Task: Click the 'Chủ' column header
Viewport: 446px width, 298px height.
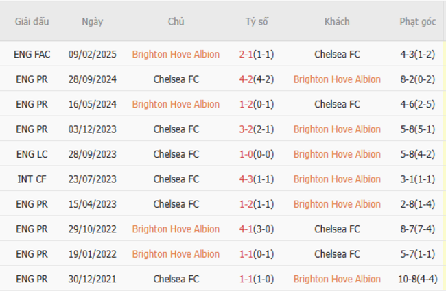Action: [x=176, y=22]
